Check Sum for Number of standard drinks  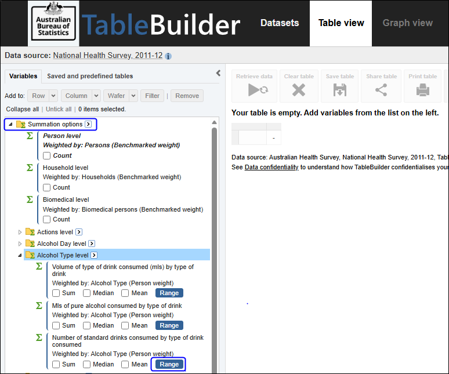coord(56,364)
